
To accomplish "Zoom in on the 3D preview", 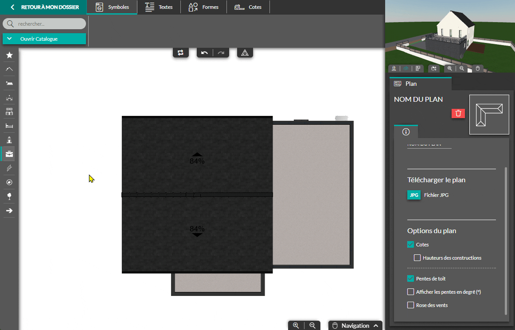I will coord(450,69).
